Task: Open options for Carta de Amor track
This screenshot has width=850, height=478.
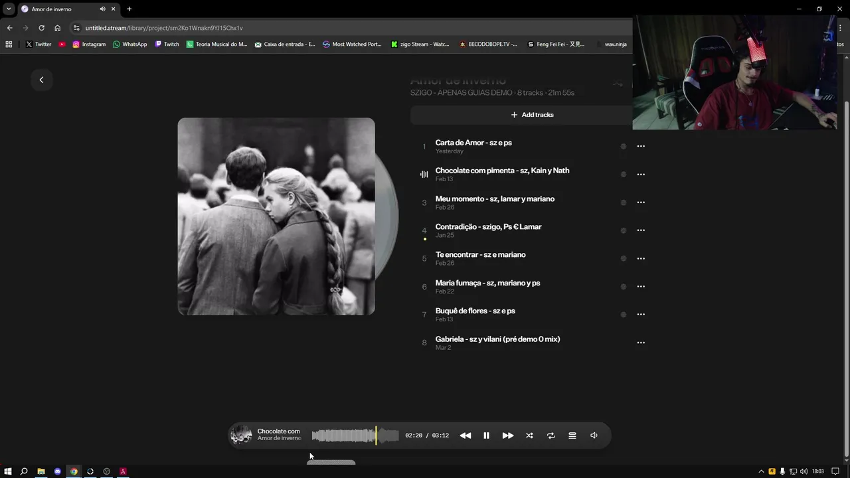Action: click(641, 146)
